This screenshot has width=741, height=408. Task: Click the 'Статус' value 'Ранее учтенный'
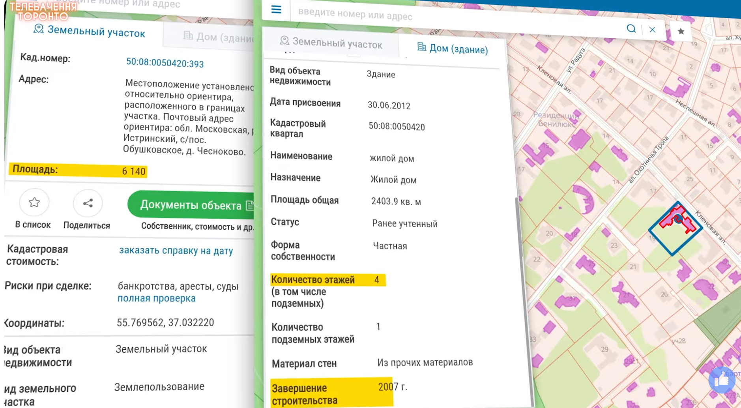405,224
